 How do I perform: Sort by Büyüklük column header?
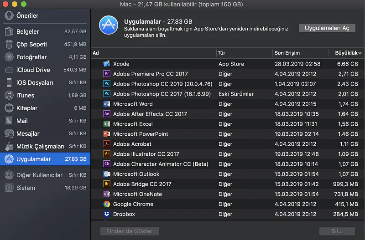pyautogui.click(x=346, y=53)
